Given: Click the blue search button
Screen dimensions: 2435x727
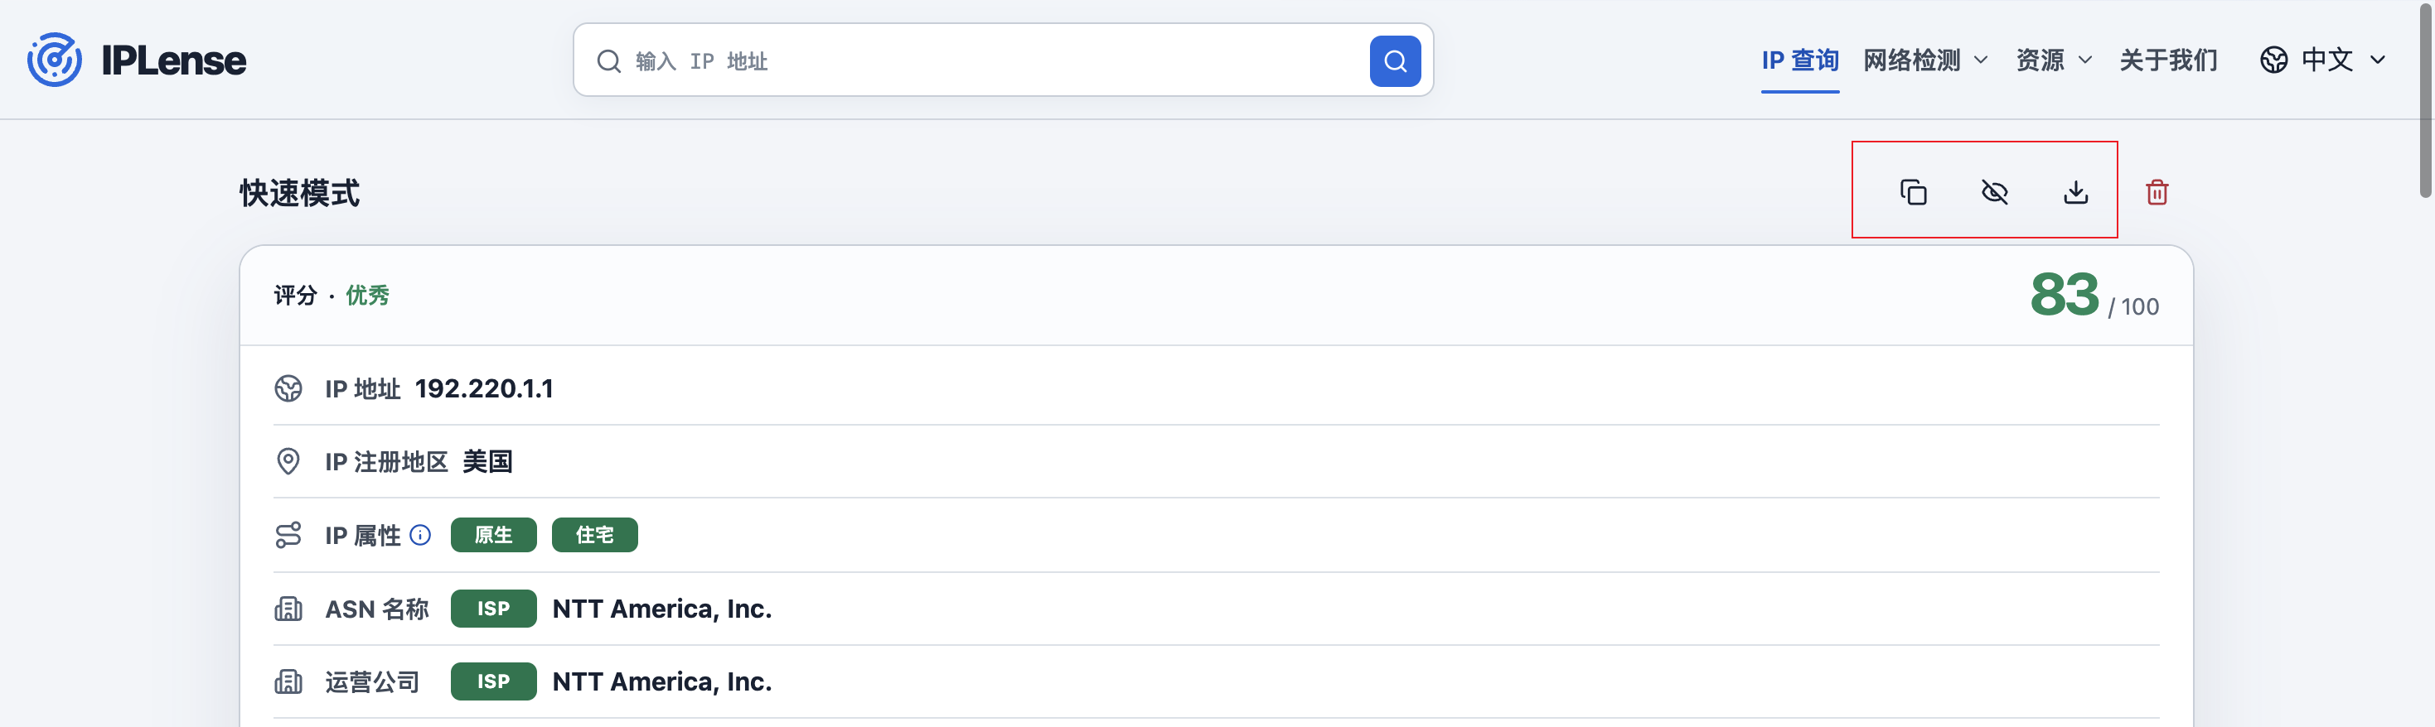Looking at the screenshot, I should click(1394, 61).
